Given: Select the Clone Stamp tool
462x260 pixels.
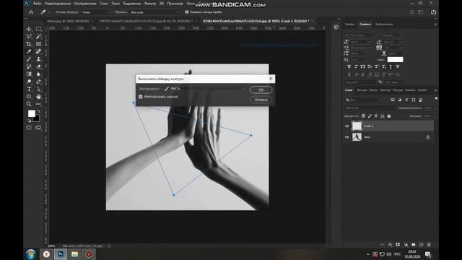Looking at the screenshot, I should [x=38, y=59].
